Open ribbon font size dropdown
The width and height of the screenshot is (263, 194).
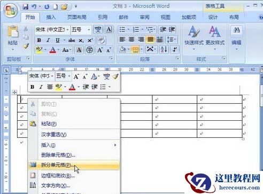(x=89, y=29)
